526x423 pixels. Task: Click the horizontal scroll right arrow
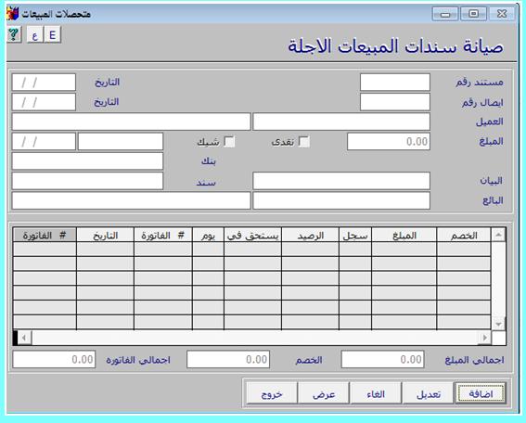pyautogui.click(x=485, y=338)
